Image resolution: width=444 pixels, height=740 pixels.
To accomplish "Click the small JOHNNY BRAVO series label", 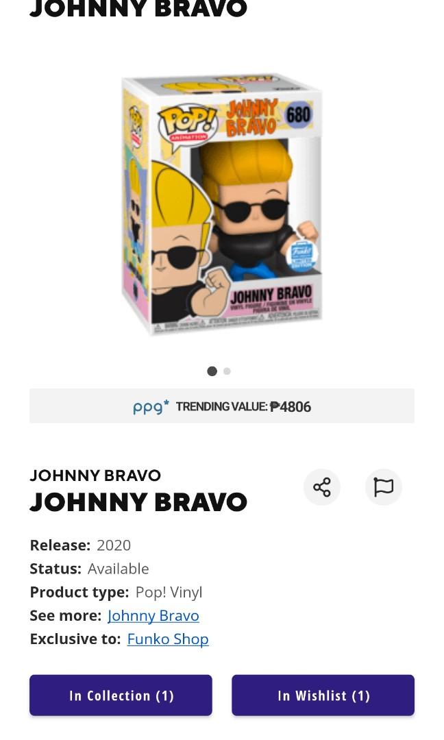I will [95, 476].
